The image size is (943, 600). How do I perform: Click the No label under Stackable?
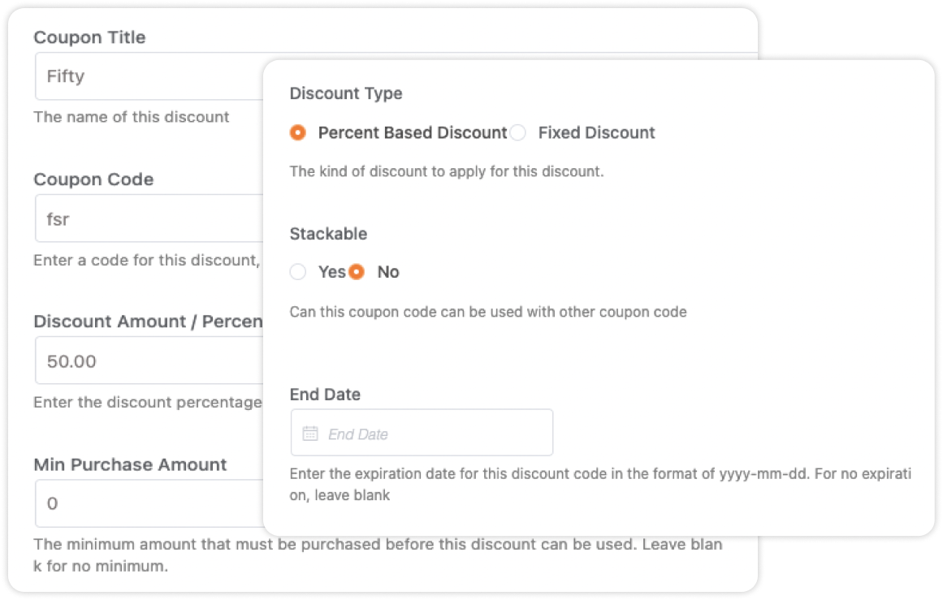(388, 272)
